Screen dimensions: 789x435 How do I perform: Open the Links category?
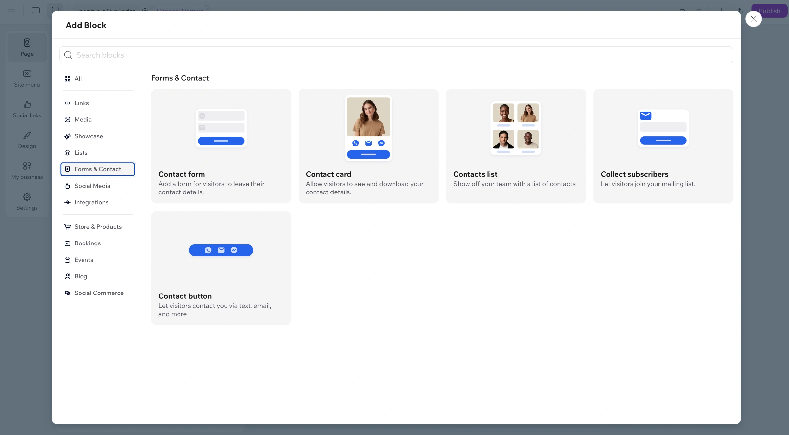98,103
